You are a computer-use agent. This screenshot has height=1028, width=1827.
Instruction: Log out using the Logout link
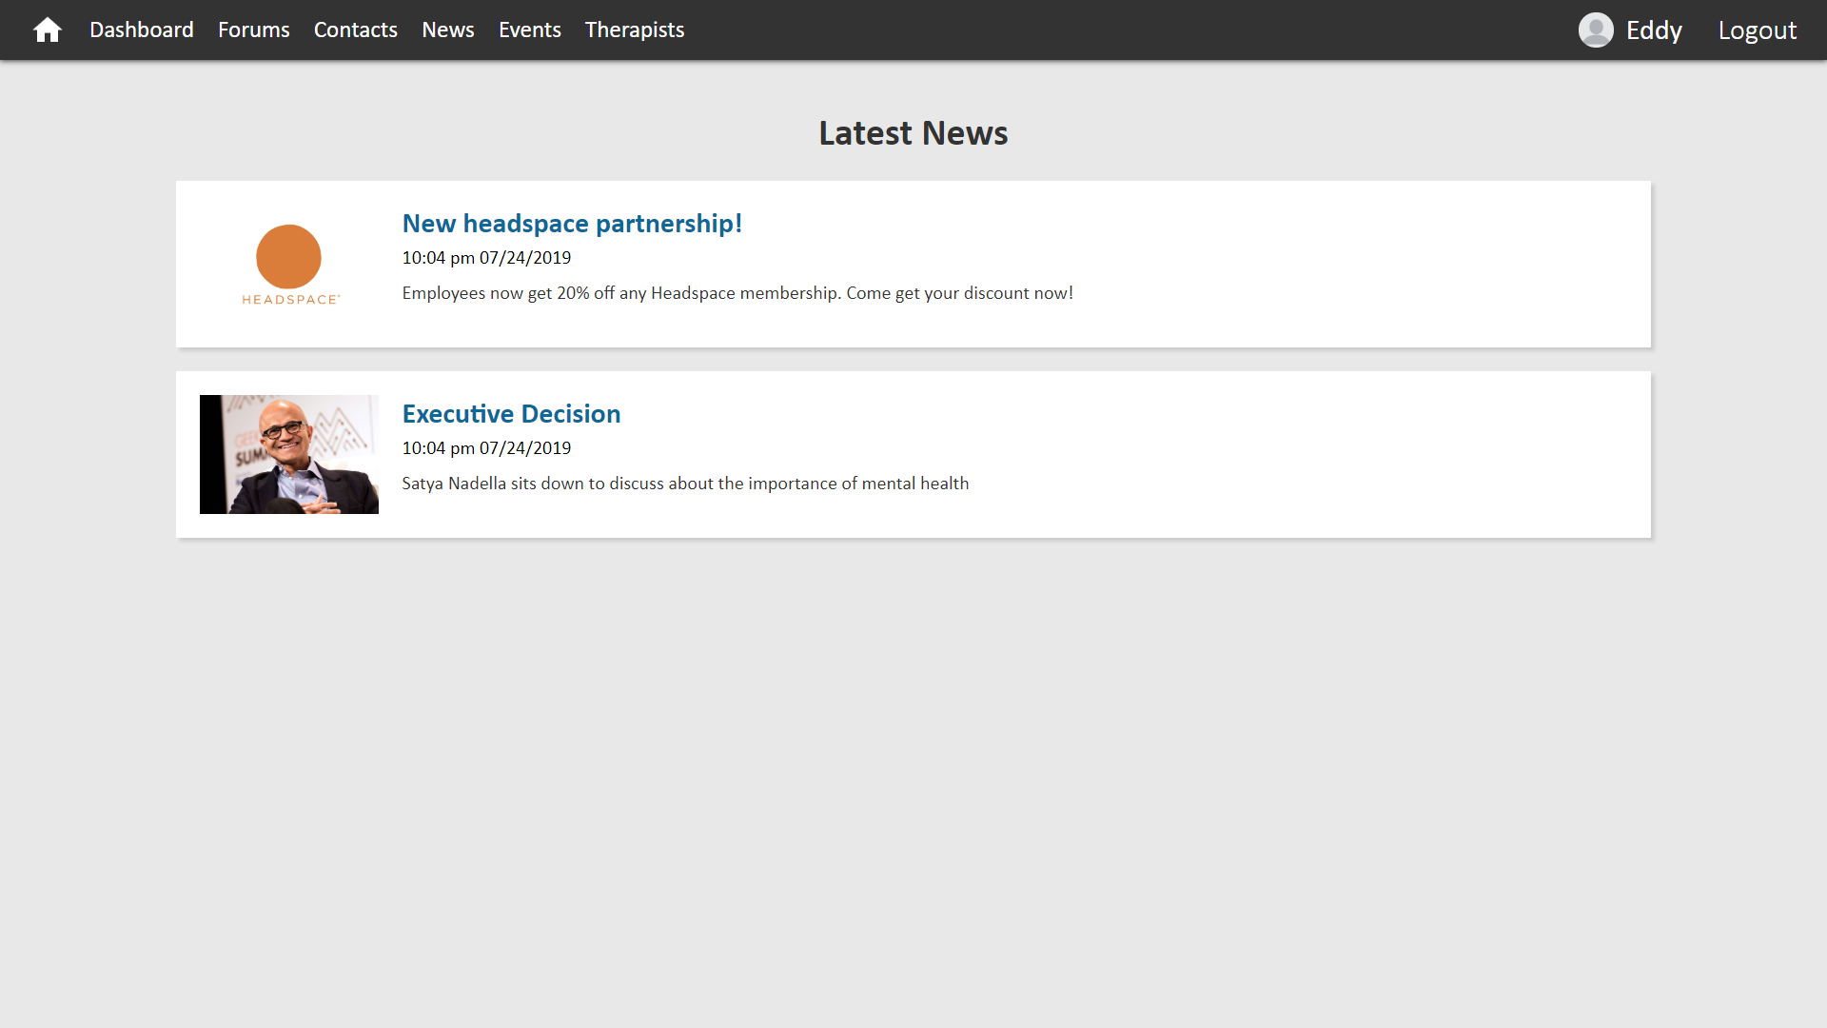pyautogui.click(x=1757, y=30)
